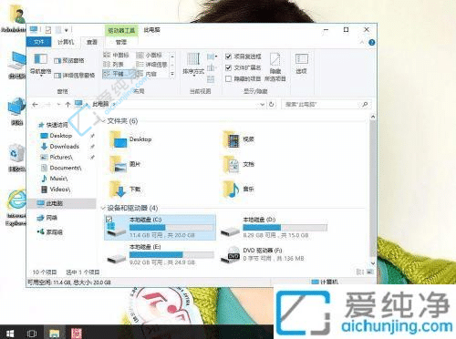The width and height of the screenshot is (456, 339).
Task: Toggle the 文件扩展名 file extensions option
Action: [244, 67]
